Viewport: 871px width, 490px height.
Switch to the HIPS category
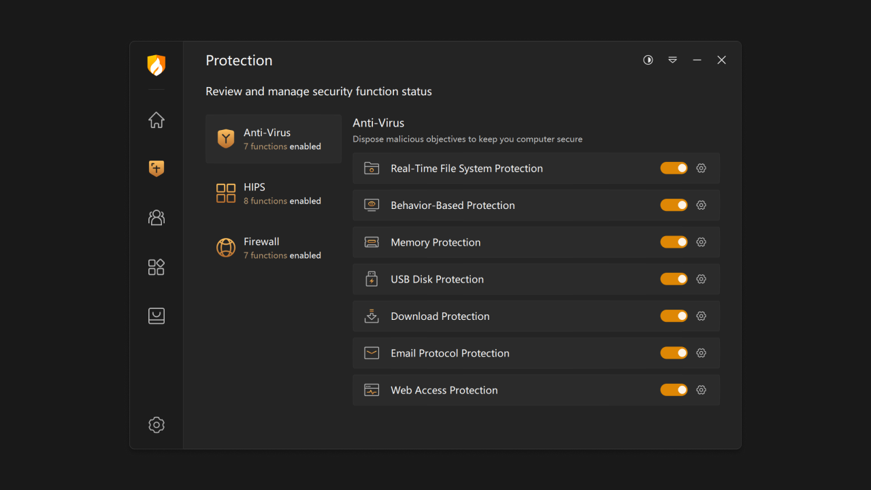pos(273,193)
